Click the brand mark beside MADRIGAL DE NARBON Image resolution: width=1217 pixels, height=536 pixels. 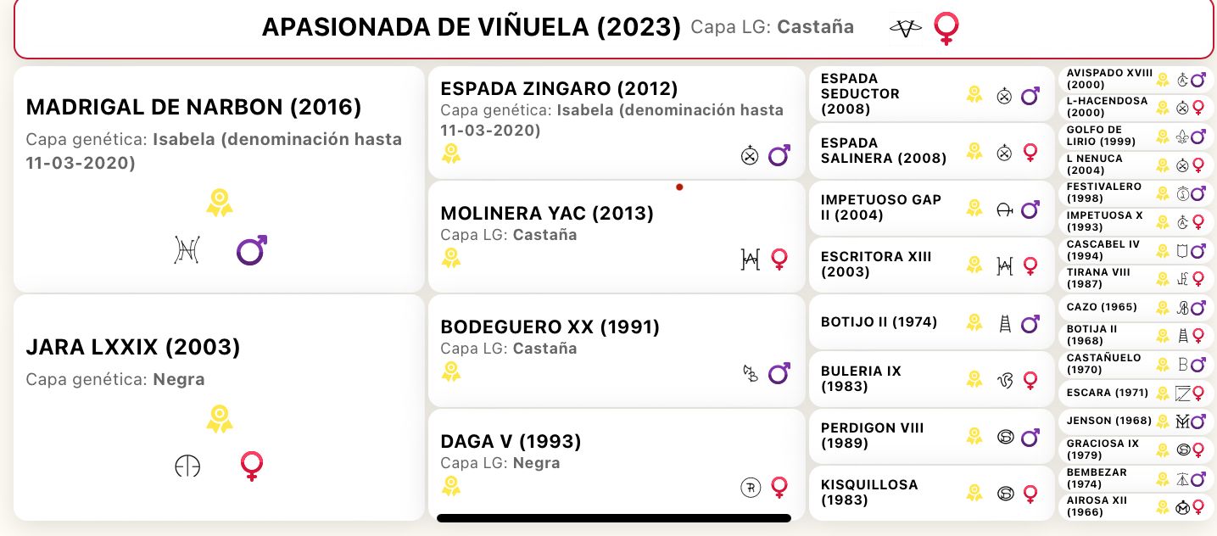[x=186, y=250]
